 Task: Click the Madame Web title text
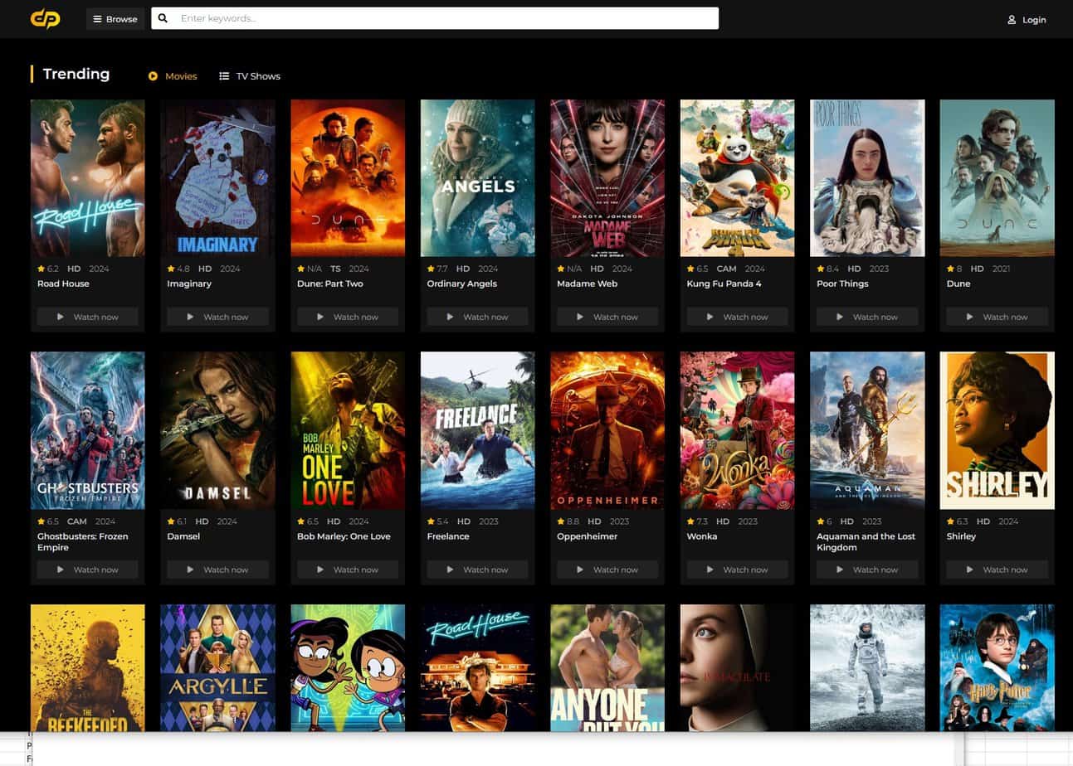pos(587,284)
